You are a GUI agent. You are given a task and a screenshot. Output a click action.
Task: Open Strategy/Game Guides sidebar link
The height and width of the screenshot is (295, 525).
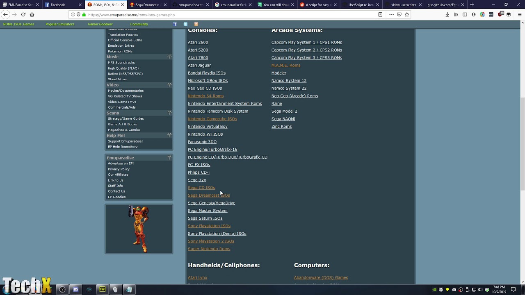point(126,119)
